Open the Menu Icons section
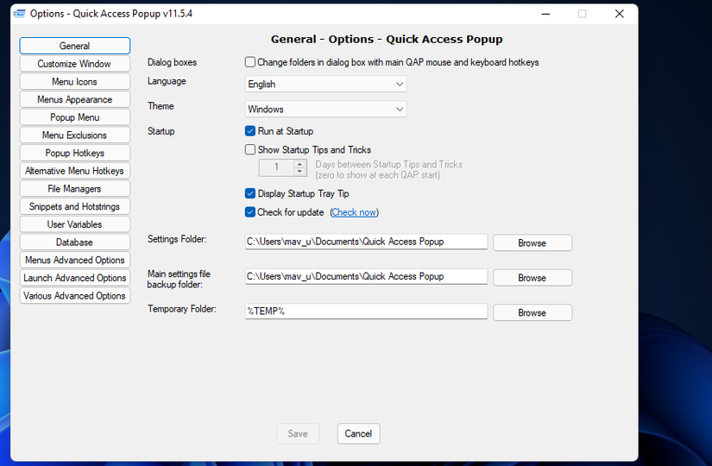 tap(74, 82)
